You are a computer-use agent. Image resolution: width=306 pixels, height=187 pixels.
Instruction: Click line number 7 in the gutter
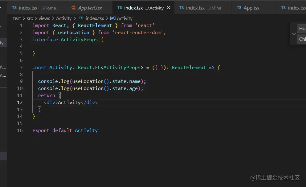click(x=21, y=68)
